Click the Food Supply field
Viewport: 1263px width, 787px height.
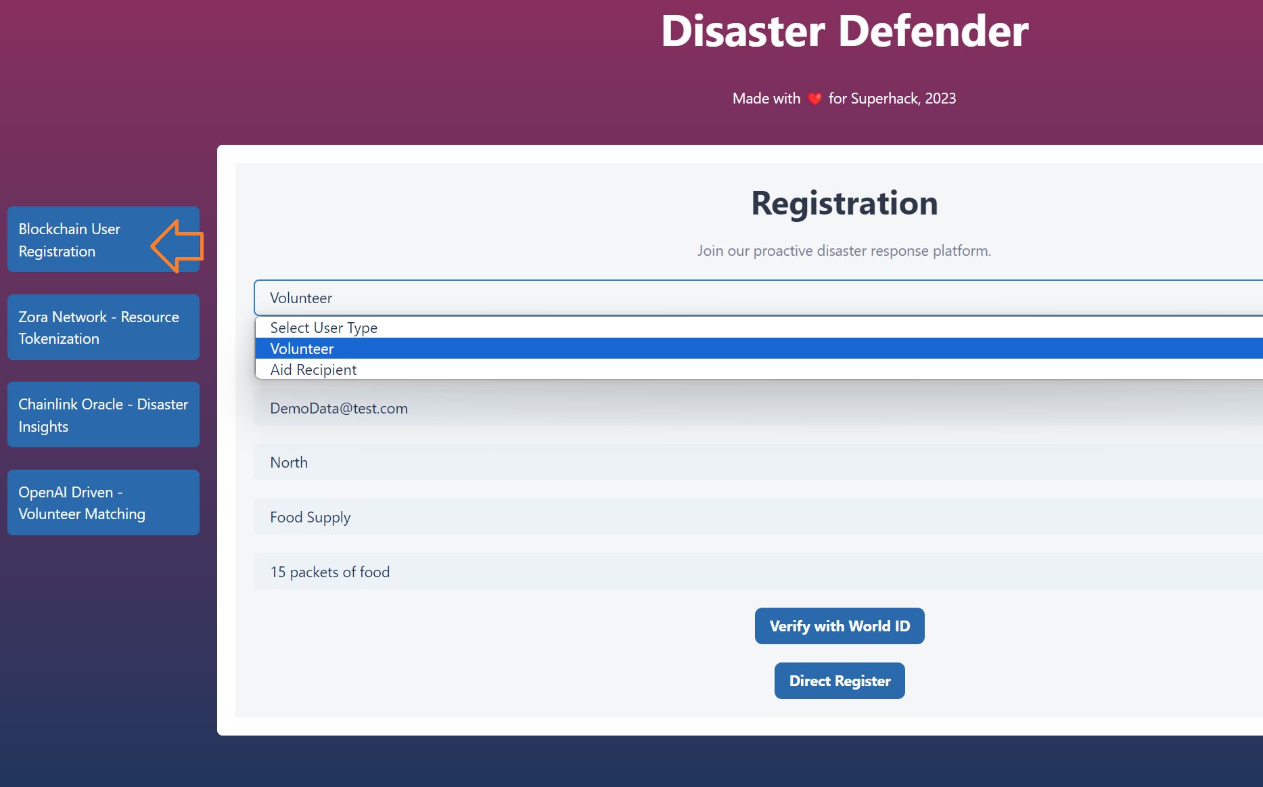pos(758,517)
